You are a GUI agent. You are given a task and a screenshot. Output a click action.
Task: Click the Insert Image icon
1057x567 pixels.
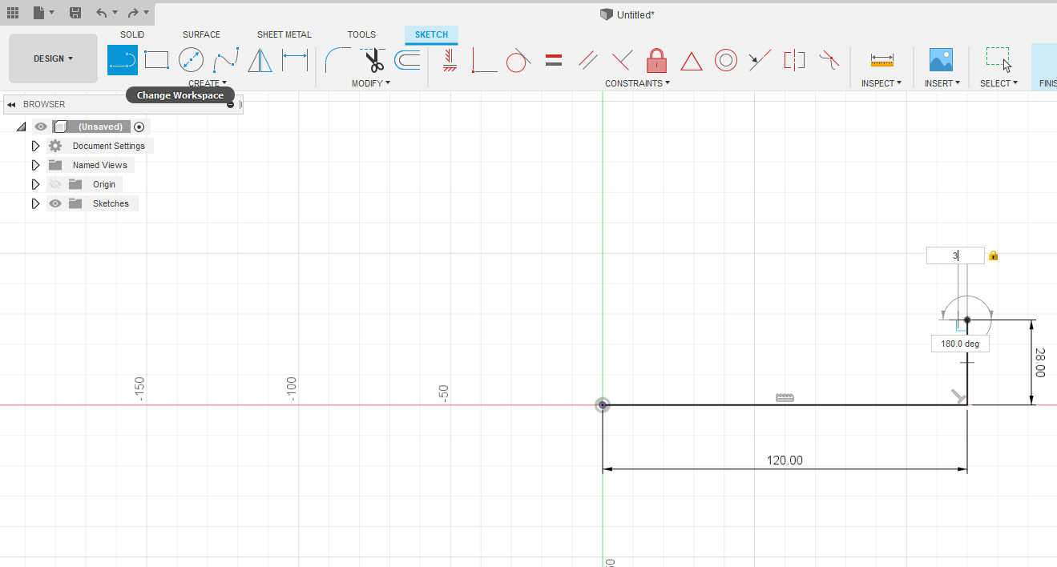940,60
